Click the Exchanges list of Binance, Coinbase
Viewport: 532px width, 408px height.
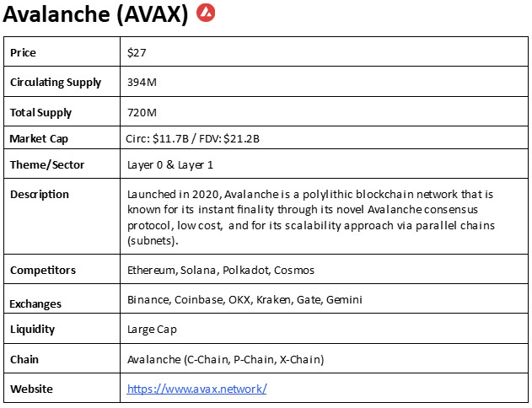(x=245, y=300)
